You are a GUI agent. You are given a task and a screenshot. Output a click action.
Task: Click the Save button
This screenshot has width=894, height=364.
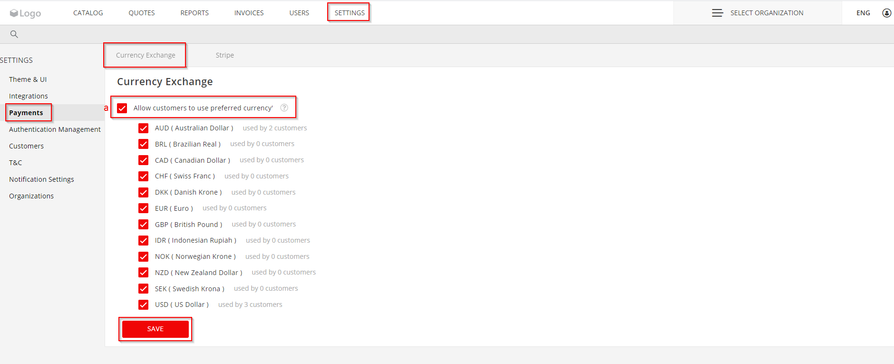coord(155,329)
